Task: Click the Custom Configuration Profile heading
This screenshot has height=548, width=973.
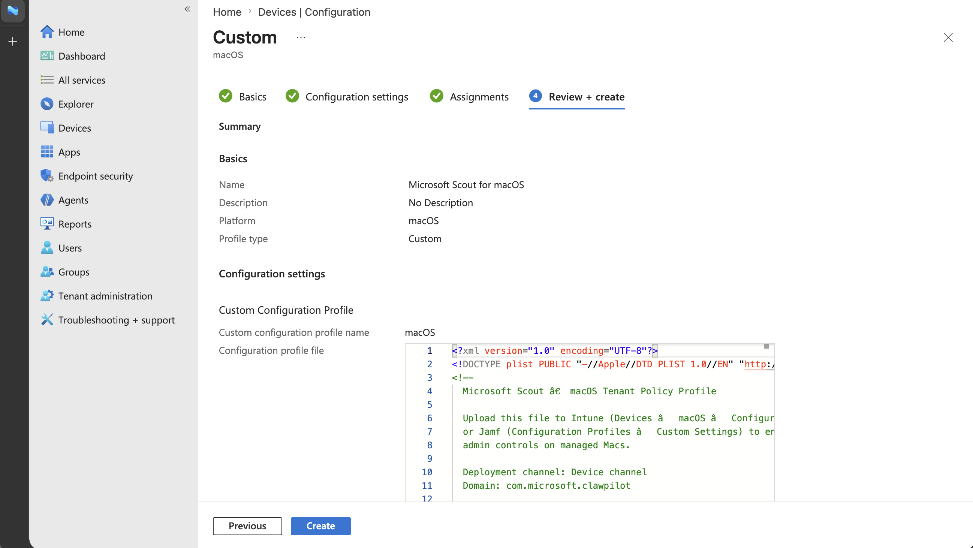Action: (x=286, y=310)
